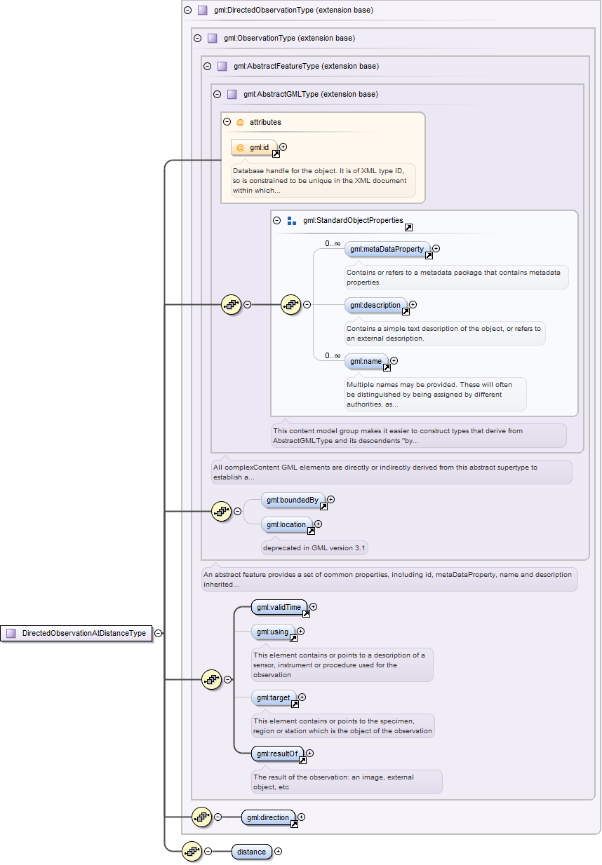Select the gml:target element
This screenshot has width=602, height=865.
tap(274, 698)
